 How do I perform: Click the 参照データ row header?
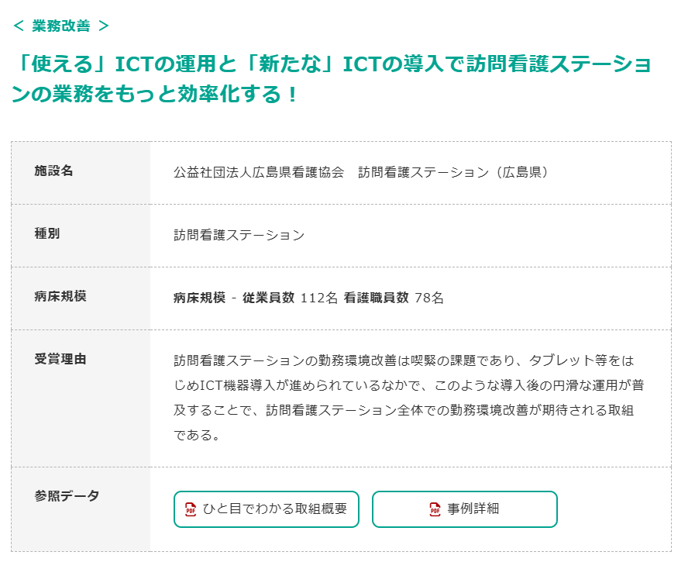67,496
